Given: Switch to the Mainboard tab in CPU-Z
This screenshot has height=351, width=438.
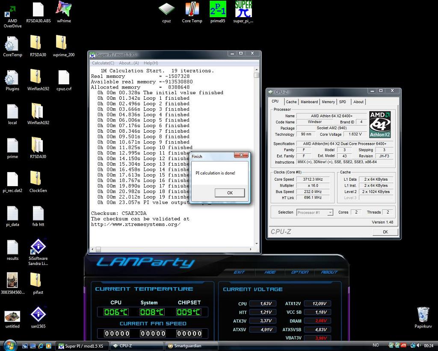Looking at the screenshot, I should pos(309,102).
